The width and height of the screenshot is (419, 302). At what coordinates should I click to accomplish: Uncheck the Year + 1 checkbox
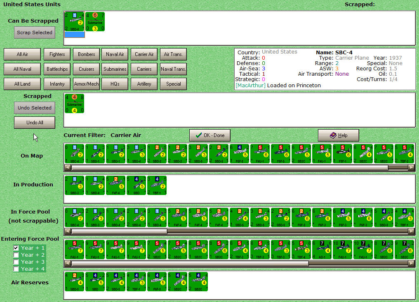[x=16, y=248]
